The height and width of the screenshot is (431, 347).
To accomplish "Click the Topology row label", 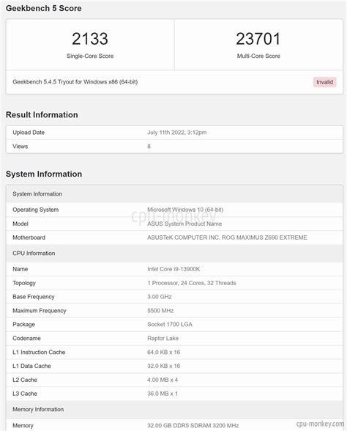I will (x=24, y=283).
